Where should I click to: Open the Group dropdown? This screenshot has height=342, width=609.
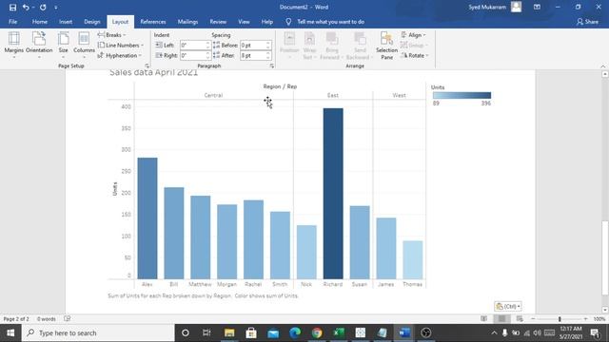coord(414,46)
